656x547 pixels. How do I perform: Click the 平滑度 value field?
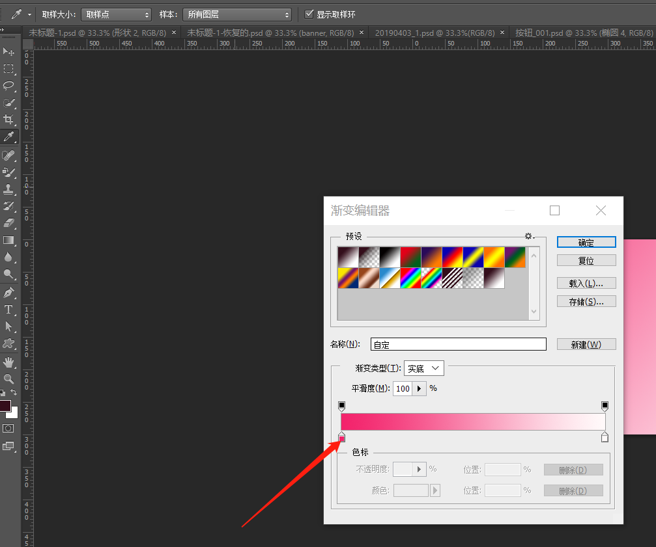pos(403,389)
